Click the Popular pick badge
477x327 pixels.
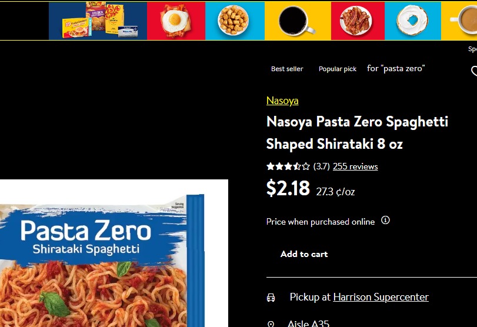[x=338, y=69]
